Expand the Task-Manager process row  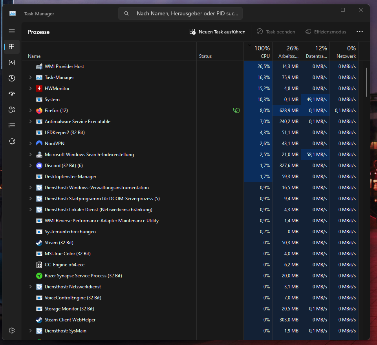[x=30, y=77]
